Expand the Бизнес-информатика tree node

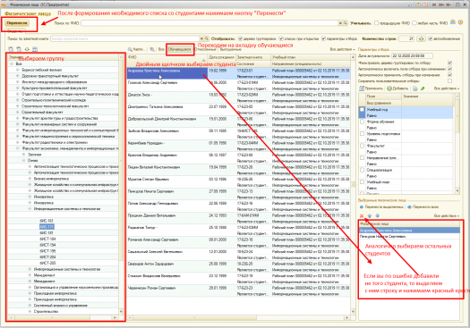[x=30, y=179]
